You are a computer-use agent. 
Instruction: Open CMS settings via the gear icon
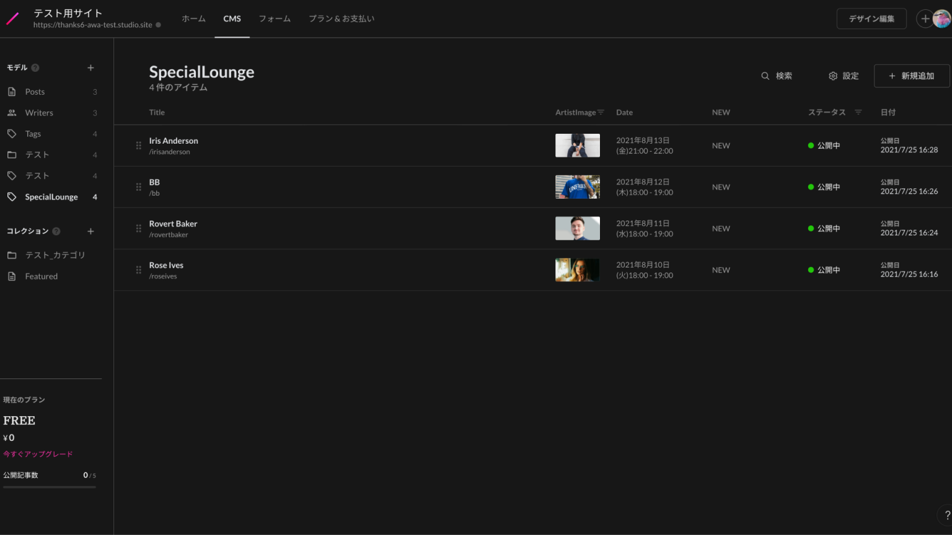pyautogui.click(x=833, y=76)
